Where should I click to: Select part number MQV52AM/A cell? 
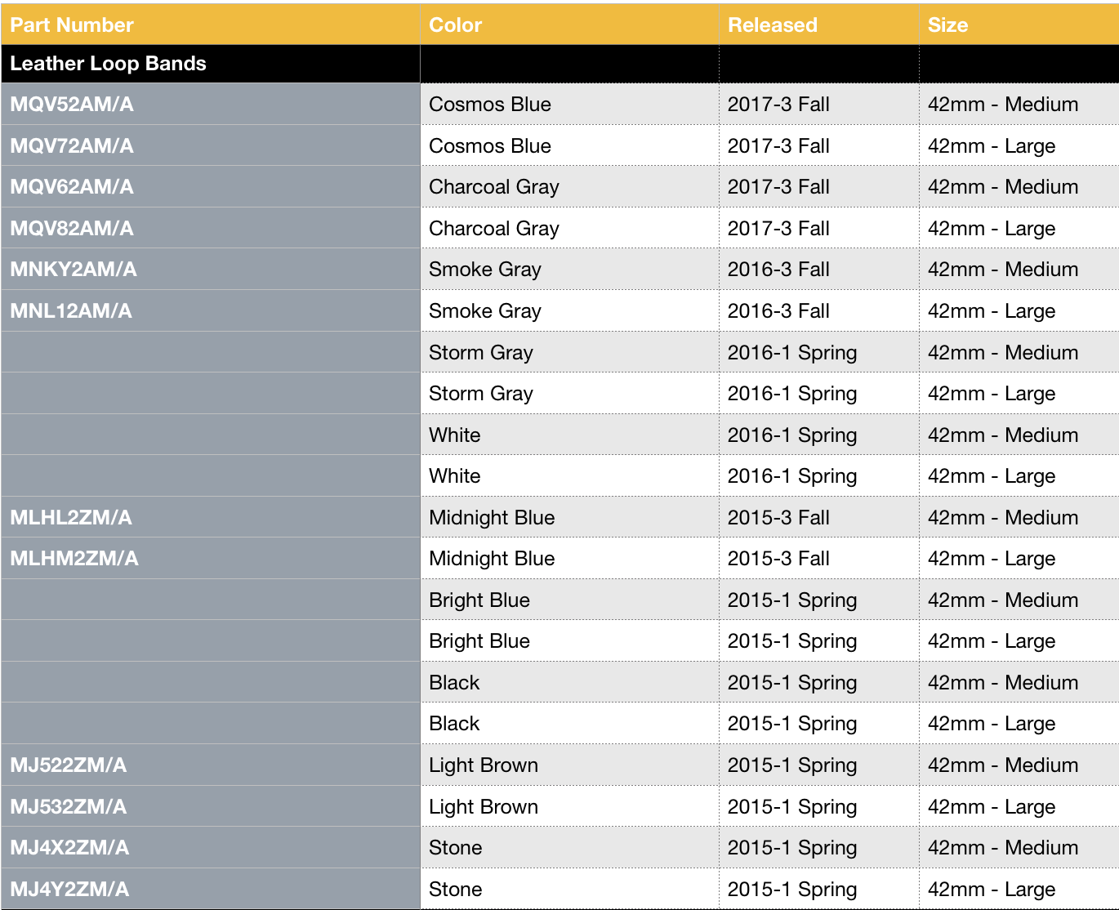coord(72,105)
